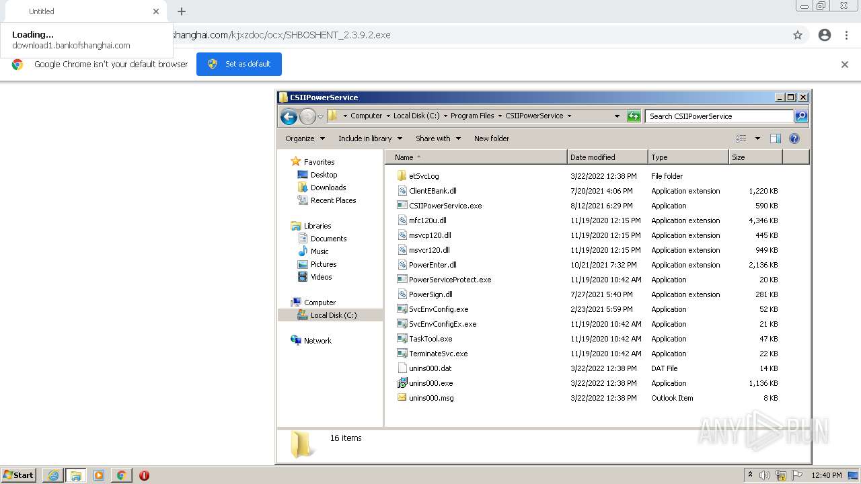
Task: Dismiss the default browser notification bar
Action: pos(845,65)
